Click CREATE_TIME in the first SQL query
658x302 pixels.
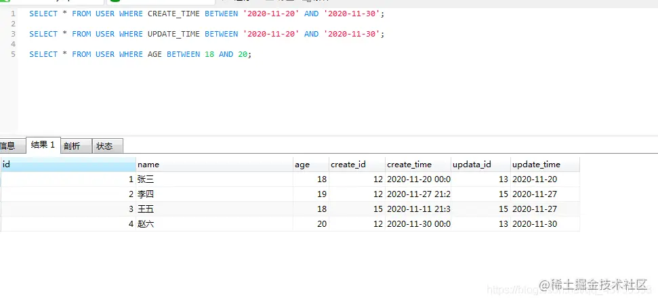pyautogui.click(x=173, y=14)
